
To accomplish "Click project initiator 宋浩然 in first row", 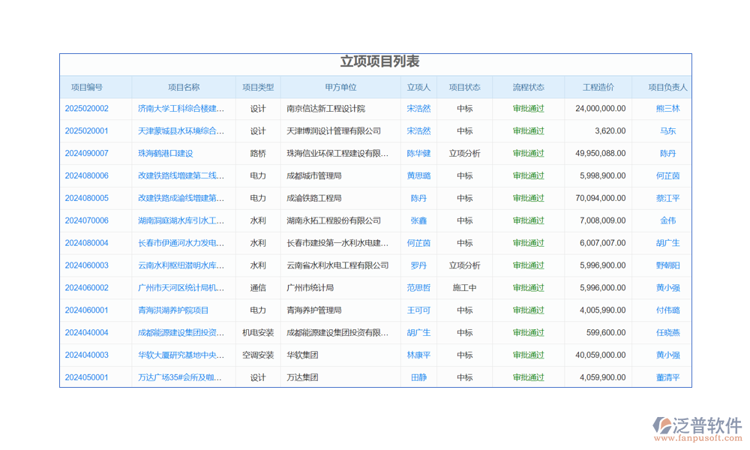I will click(x=418, y=109).
